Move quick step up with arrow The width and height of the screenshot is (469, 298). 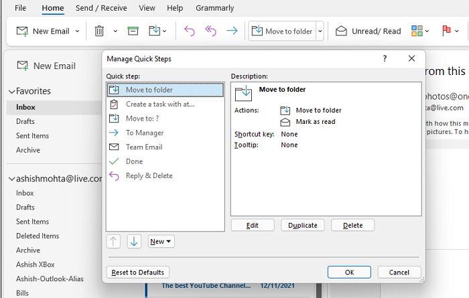click(113, 242)
